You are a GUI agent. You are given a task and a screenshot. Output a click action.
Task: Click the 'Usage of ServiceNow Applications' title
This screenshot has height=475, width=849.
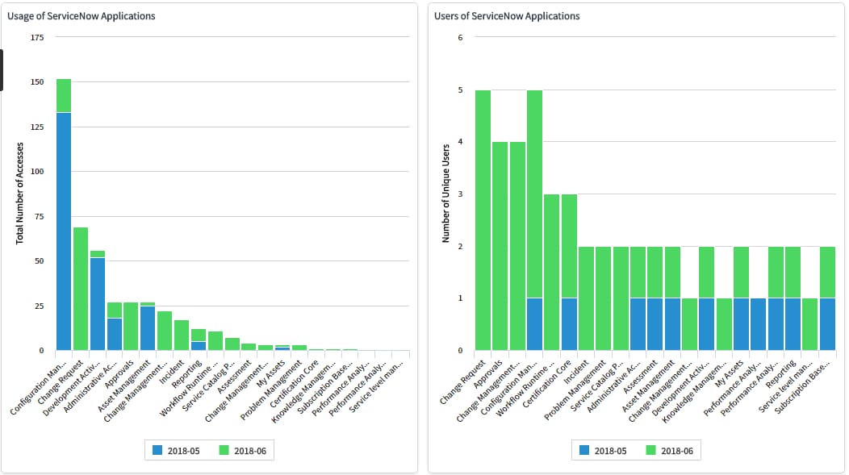coord(82,16)
